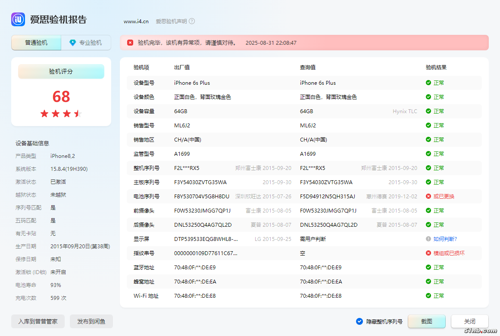Image resolution: width=500 pixels, height=336 pixels.
Task: Switch to the 专业验机 tab
Action: pos(86,43)
